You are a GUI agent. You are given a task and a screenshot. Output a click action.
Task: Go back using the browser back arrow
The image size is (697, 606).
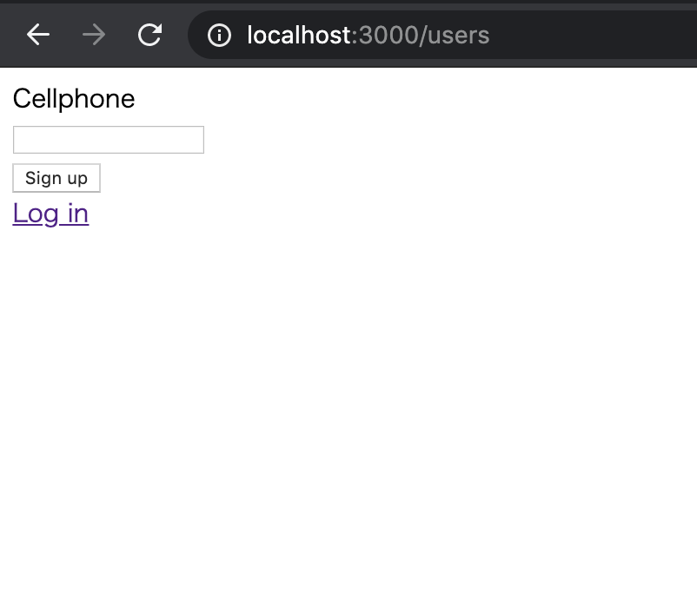(37, 35)
